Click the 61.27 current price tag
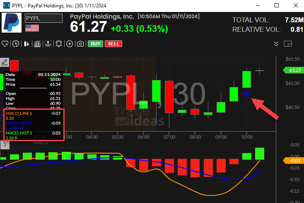Screen dimensions: 304x203 [294, 70]
